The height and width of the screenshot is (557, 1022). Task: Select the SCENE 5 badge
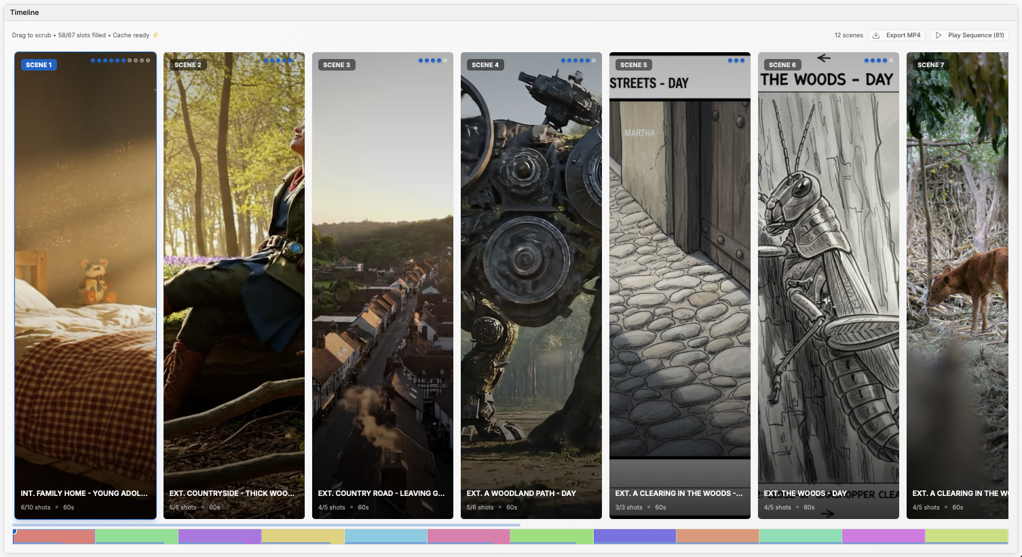pos(634,65)
